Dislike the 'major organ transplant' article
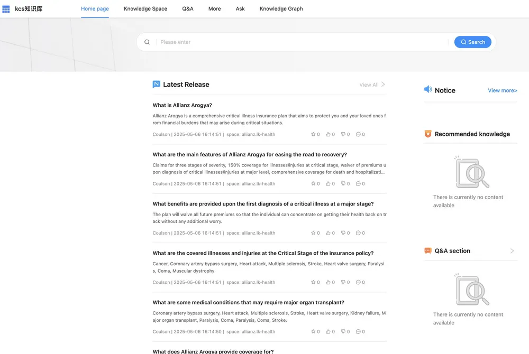 [343, 331]
